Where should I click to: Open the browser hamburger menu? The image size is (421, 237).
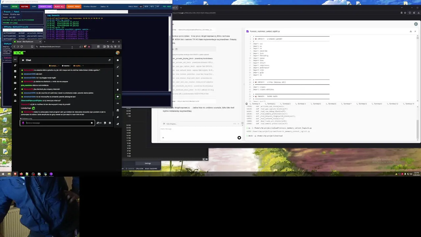(119, 46)
